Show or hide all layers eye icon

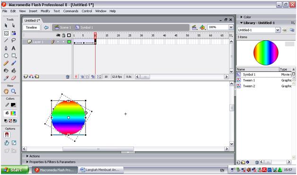click(58, 35)
